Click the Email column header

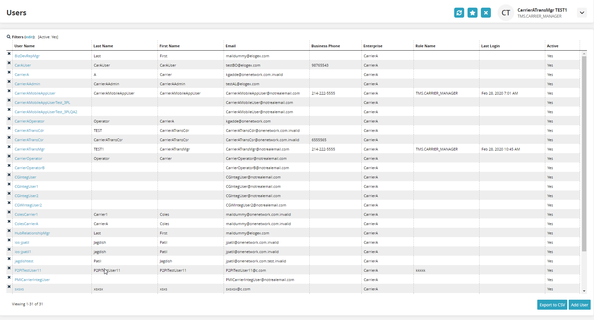(x=231, y=46)
